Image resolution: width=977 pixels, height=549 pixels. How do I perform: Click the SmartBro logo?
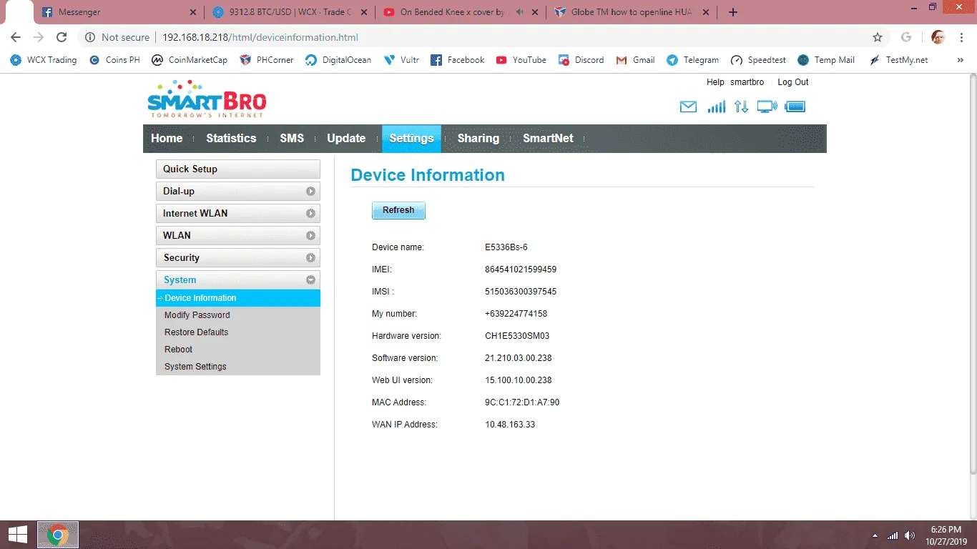(207, 99)
